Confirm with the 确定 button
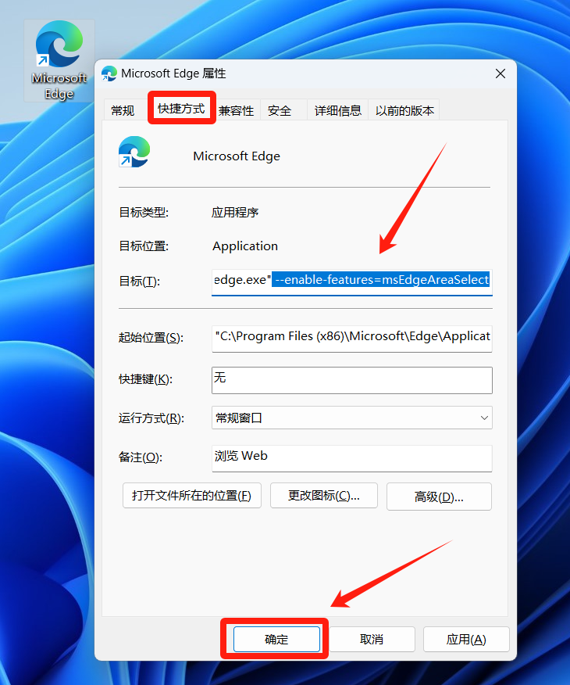 click(276, 639)
